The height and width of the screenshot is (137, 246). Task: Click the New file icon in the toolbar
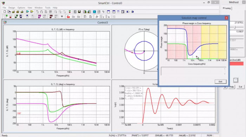(5, 12)
